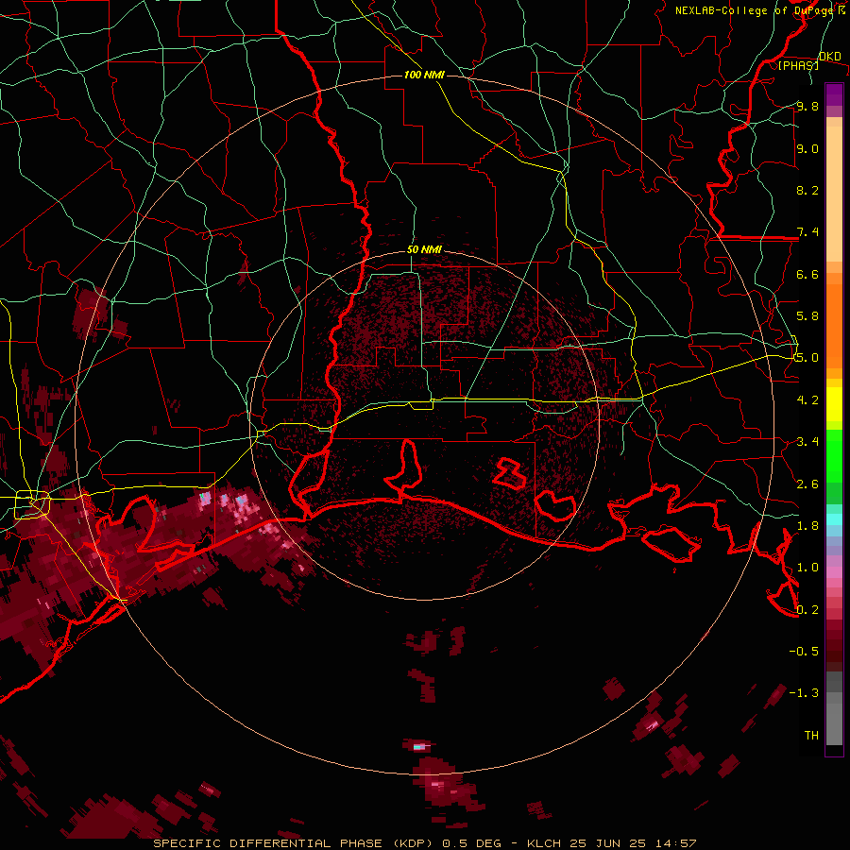Click the NEXLAB-College of DuPage credit text
Screen dimensions: 850x850
click(x=756, y=10)
